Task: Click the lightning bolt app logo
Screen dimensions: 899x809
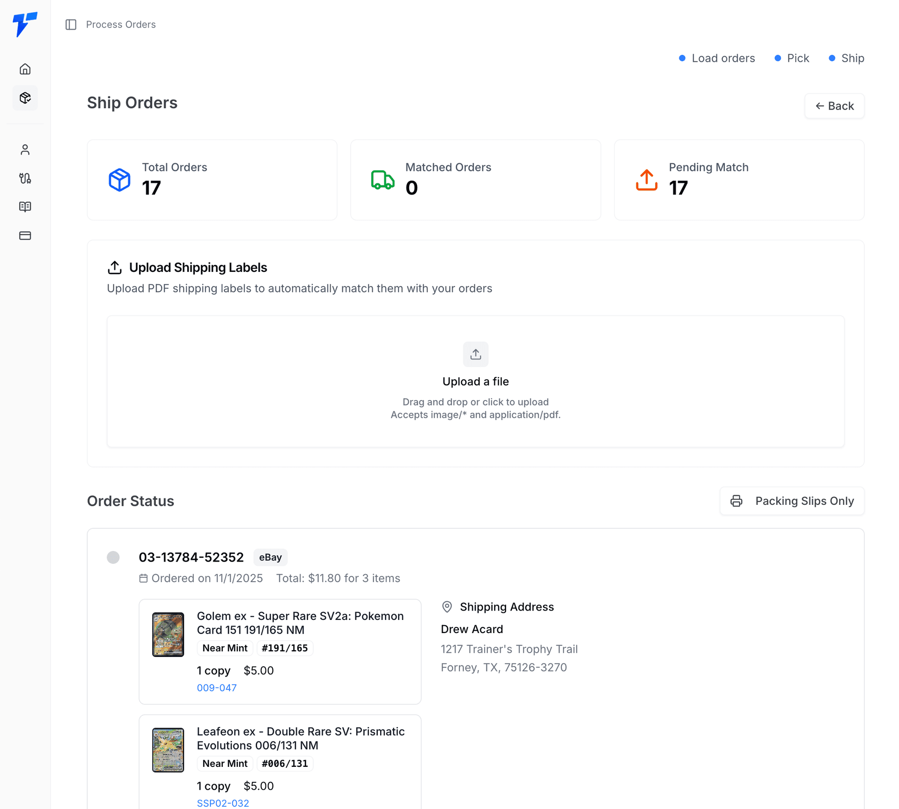Action: pyautogui.click(x=25, y=24)
